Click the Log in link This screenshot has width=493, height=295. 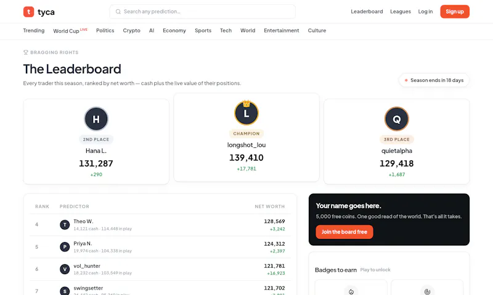425,12
